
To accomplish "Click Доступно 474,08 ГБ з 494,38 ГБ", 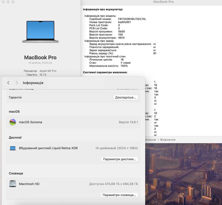I will (114, 184).
